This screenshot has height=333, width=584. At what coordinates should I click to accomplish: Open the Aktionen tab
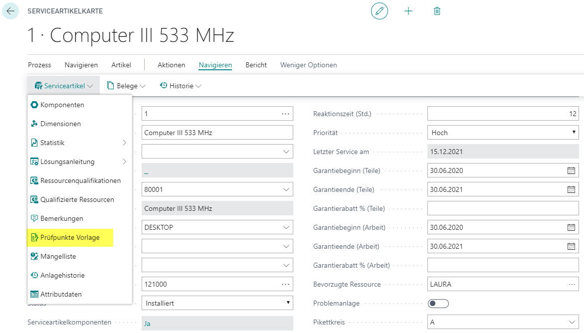172,65
